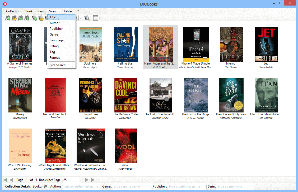Select the White Nights book cover
The height and width of the screenshot is (192, 298).
(55, 146)
